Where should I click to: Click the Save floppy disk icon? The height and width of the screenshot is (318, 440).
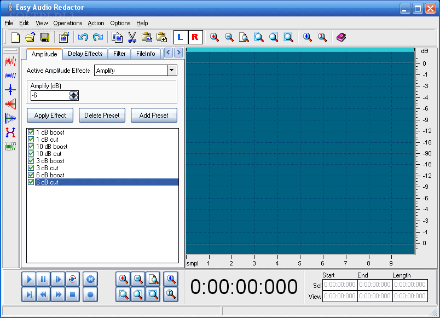click(45, 37)
